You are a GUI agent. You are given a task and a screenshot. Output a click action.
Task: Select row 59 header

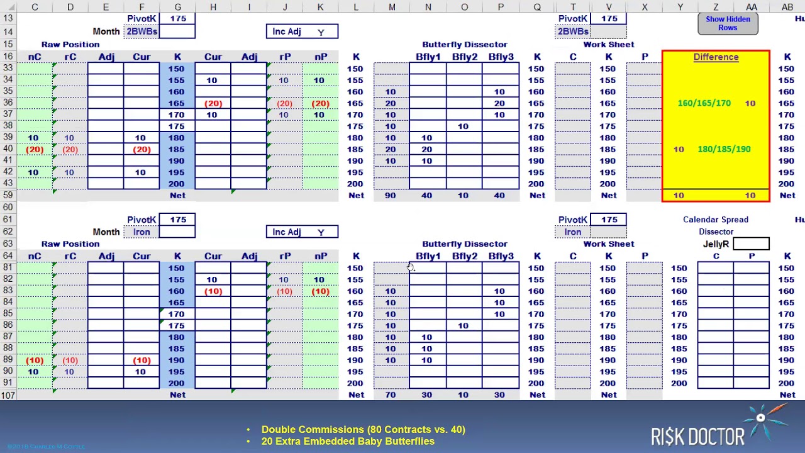8,195
